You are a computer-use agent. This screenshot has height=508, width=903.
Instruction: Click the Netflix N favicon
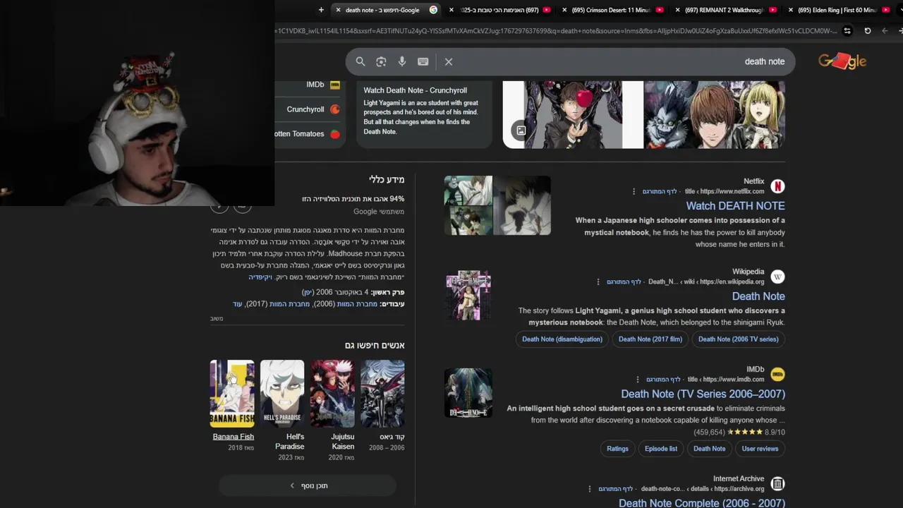[777, 186]
